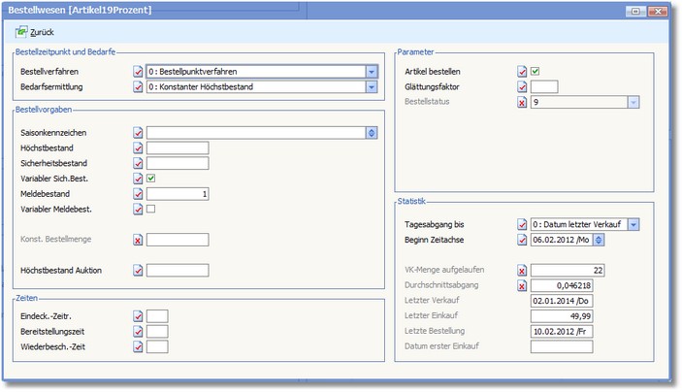Click the Zurück back arrow icon
682x392 pixels.
22,32
